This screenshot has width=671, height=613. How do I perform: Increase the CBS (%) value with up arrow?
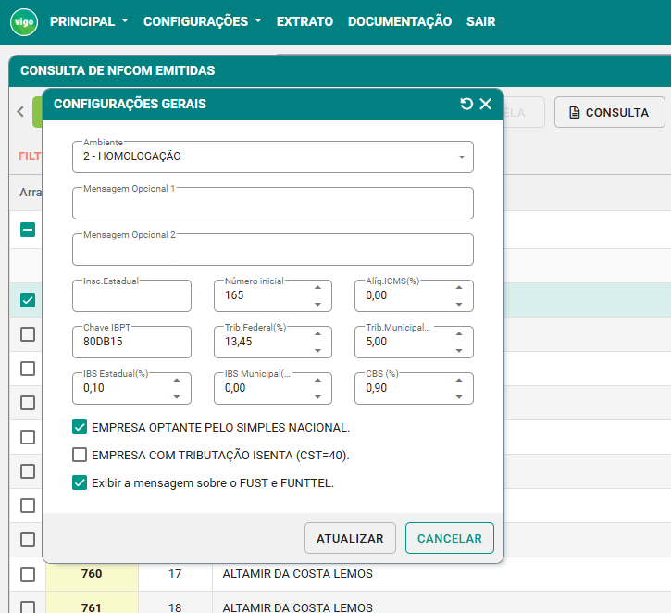coord(460,380)
